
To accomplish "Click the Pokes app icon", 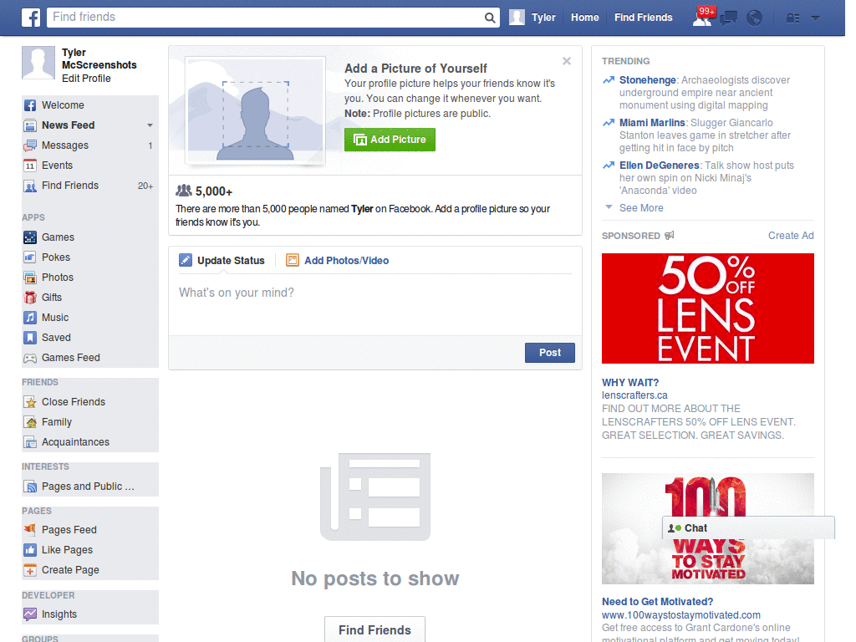I will point(30,257).
